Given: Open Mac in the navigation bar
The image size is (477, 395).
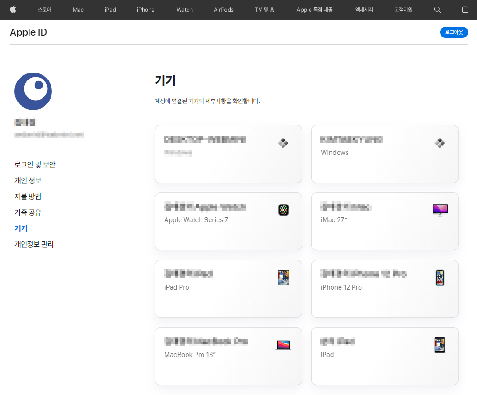Looking at the screenshot, I should [x=78, y=10].
